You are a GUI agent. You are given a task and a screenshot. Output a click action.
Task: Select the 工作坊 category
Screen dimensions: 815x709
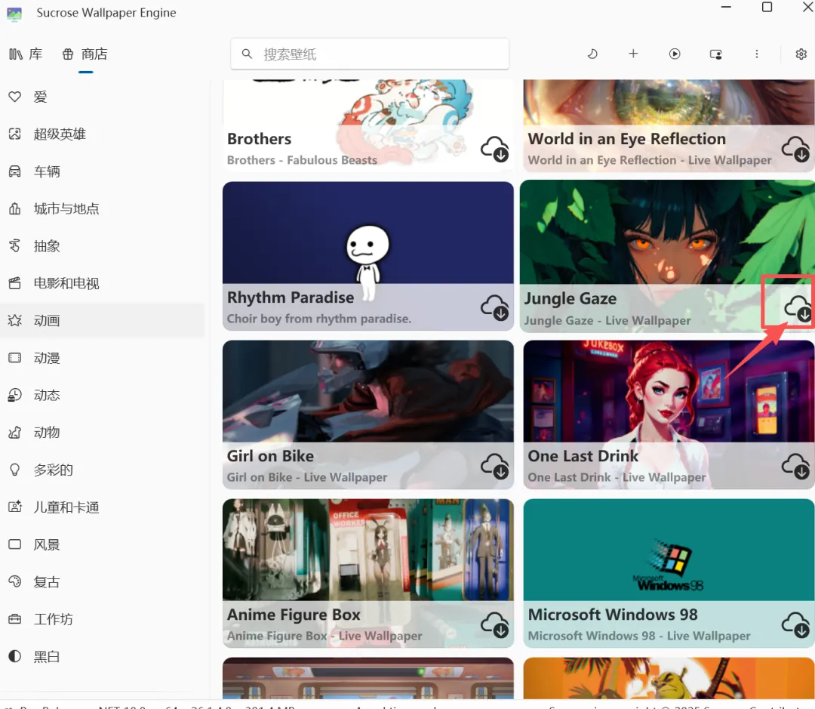pyautogui.click(x=103, y=619)
